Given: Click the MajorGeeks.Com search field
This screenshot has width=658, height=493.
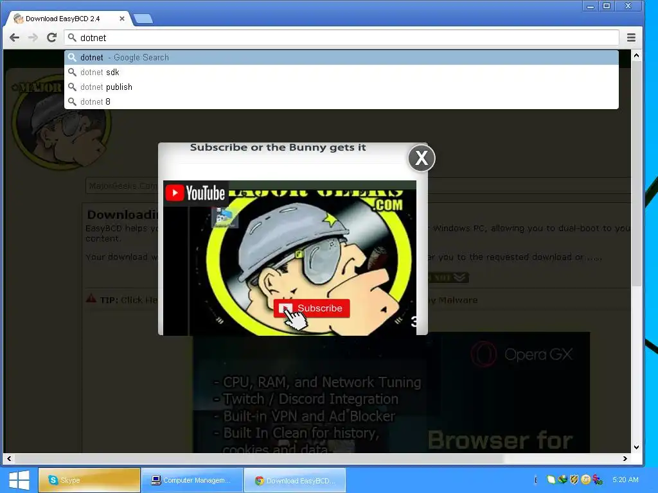Looking at the screenshot, I should pos(358,186).
